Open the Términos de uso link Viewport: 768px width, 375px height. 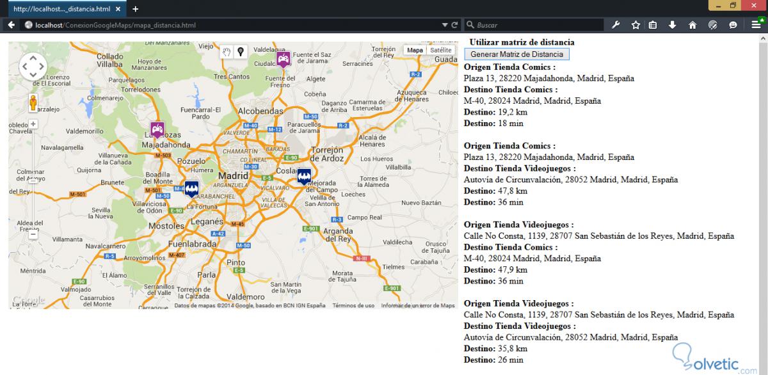353,306
